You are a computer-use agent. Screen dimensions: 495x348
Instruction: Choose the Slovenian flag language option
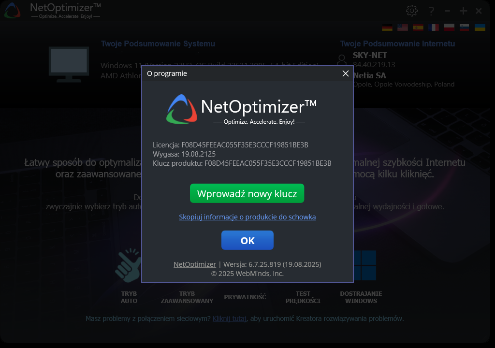pyautogui.click(x=465, y=28)
